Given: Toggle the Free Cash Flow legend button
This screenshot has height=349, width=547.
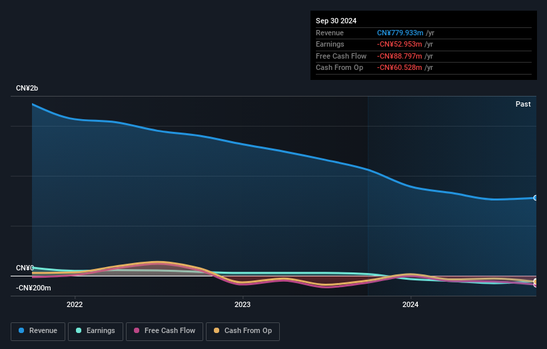Looking at the screenshot, I should [x=165, y=331].
